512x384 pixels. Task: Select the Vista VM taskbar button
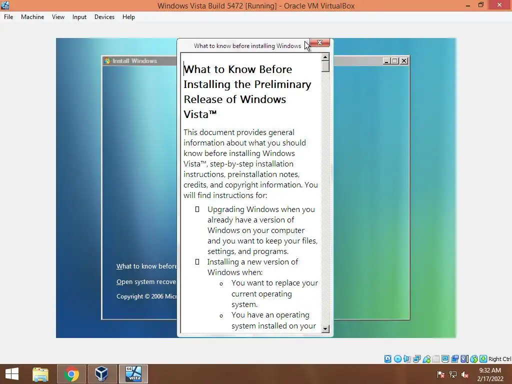[133, 374]
